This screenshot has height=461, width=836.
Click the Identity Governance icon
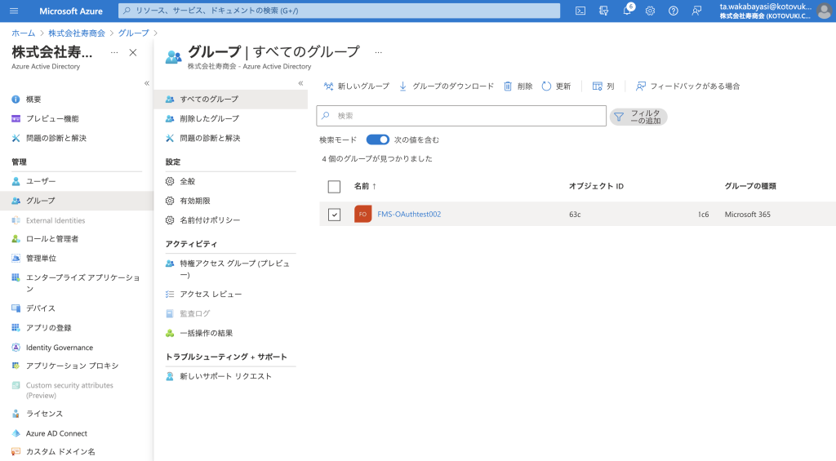[16, 347]
